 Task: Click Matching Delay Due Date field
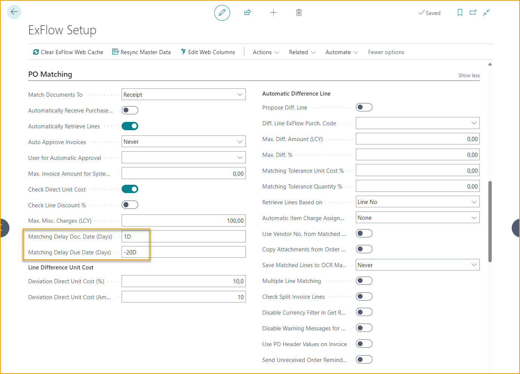[x=184, y=252]
